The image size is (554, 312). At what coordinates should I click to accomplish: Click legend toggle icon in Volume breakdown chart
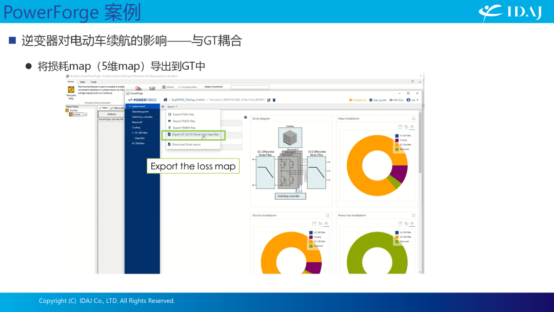point(326,224)
